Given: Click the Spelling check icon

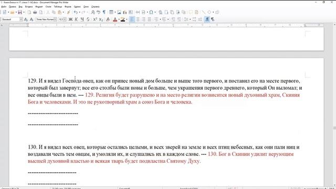Looking at the screenshot, I should (98, 13).
